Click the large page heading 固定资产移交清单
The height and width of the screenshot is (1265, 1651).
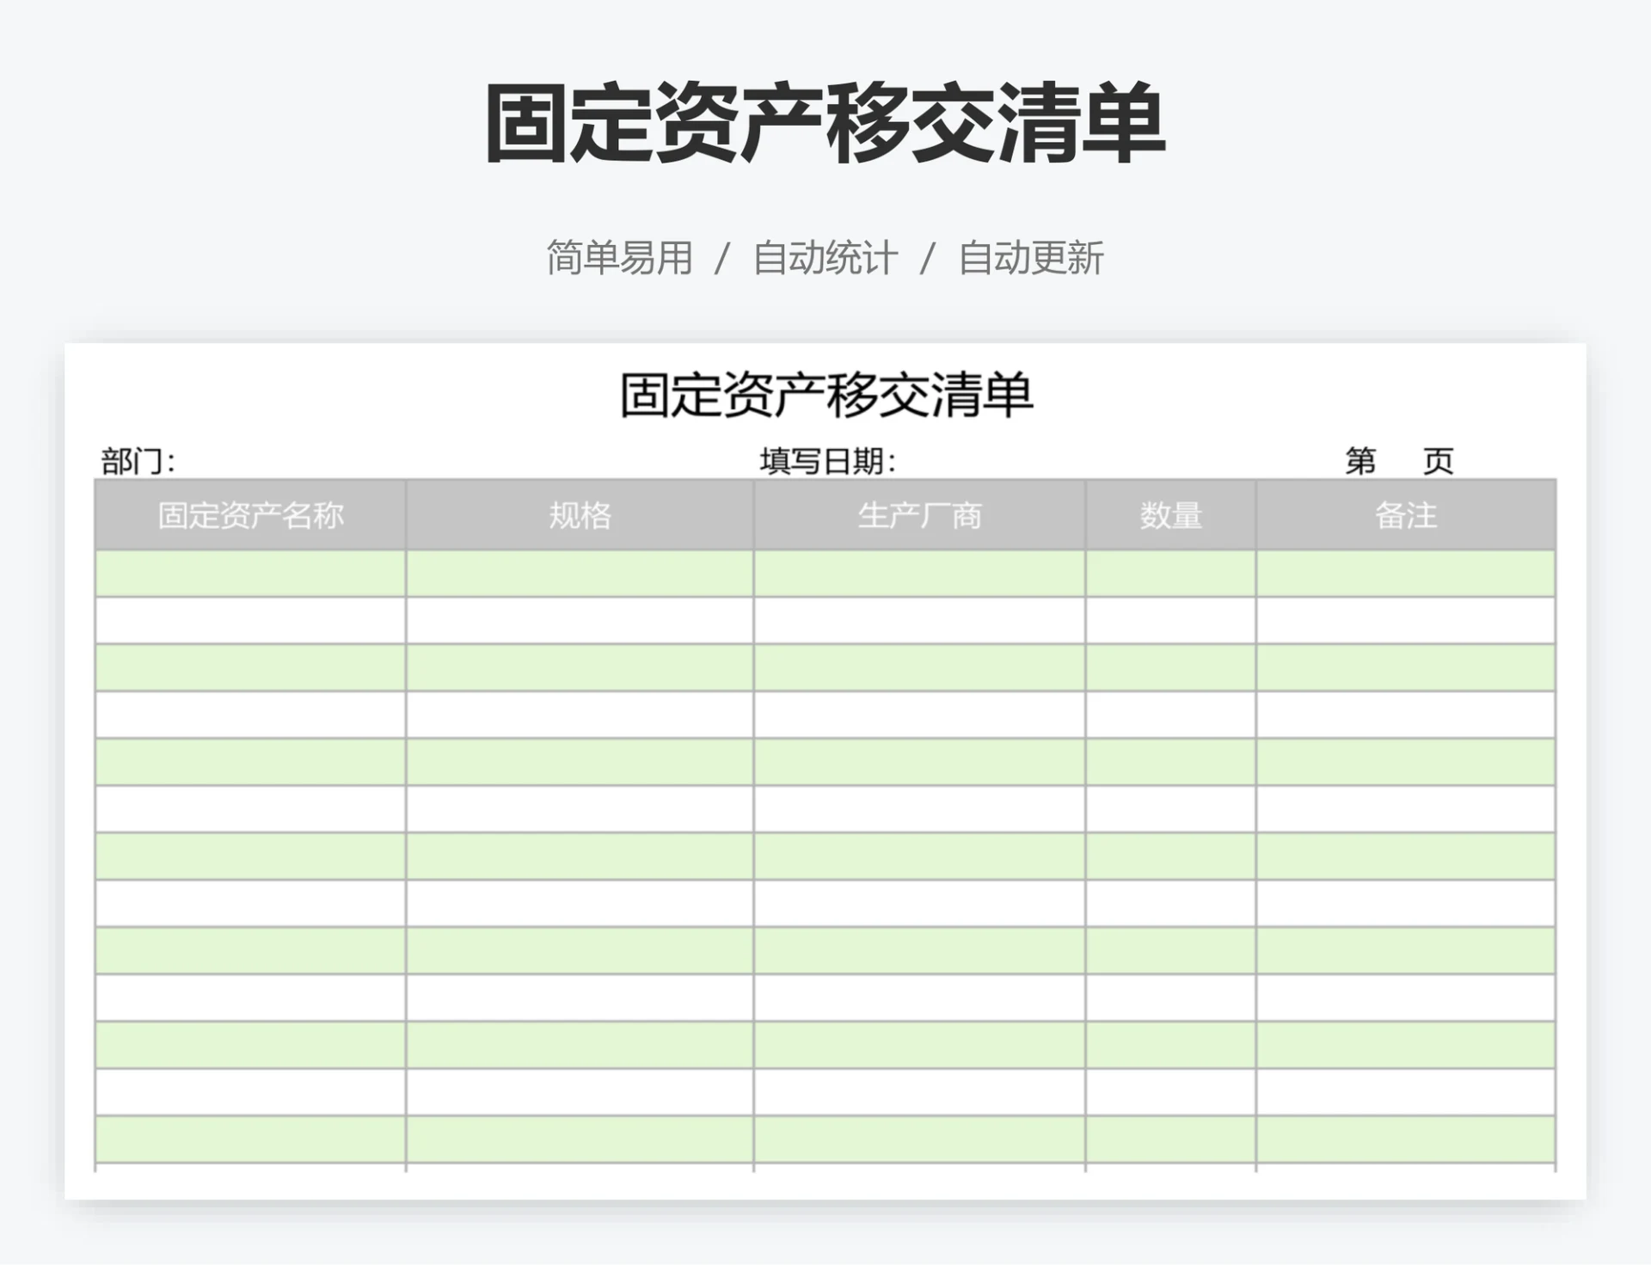[825, 120]
